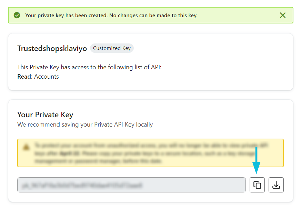
Task: Select the blurred private key field
Action: (131, 185)
